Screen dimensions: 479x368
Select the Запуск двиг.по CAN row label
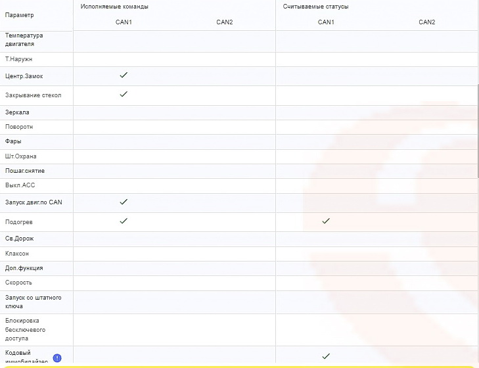34,202
